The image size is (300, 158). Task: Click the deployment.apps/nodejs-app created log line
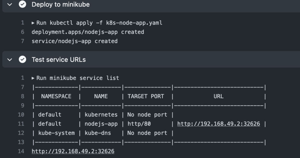coord(88,32)
